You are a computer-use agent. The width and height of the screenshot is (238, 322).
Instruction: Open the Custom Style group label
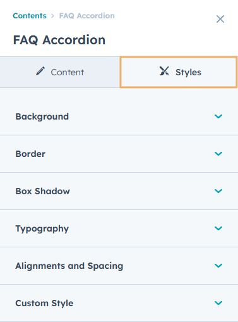tap(44, 303)
